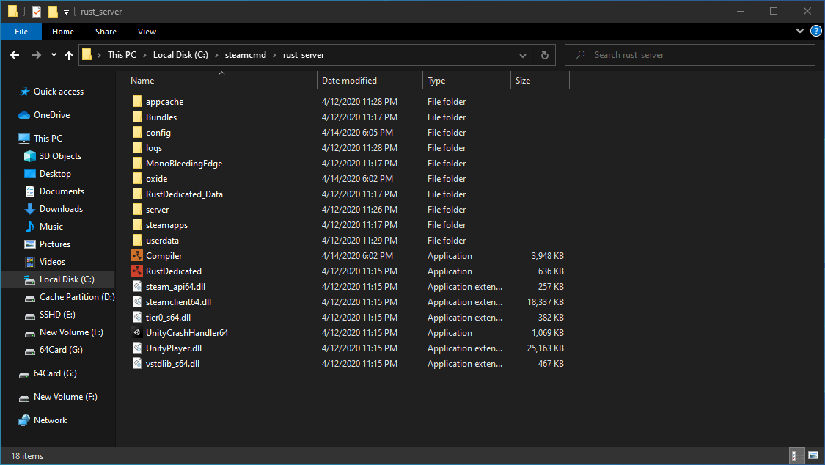Expand This PC in the navigation pane

[x=15, y=138]
